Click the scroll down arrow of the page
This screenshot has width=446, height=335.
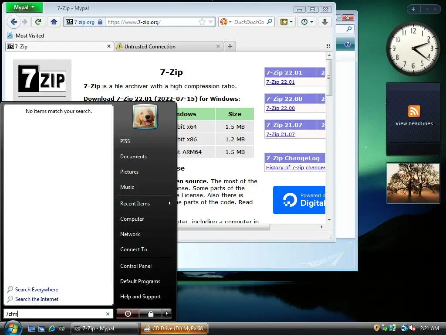[329, 220]
